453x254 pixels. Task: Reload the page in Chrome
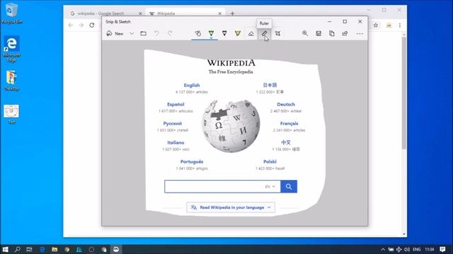click(x=92, y=25)
